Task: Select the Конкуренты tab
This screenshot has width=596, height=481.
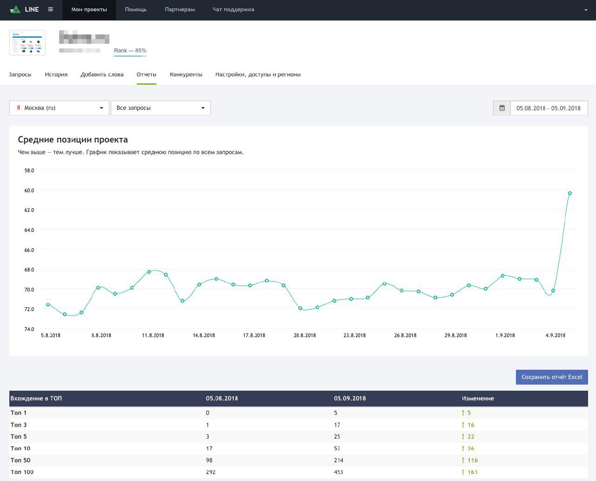Action: point(186,75)
